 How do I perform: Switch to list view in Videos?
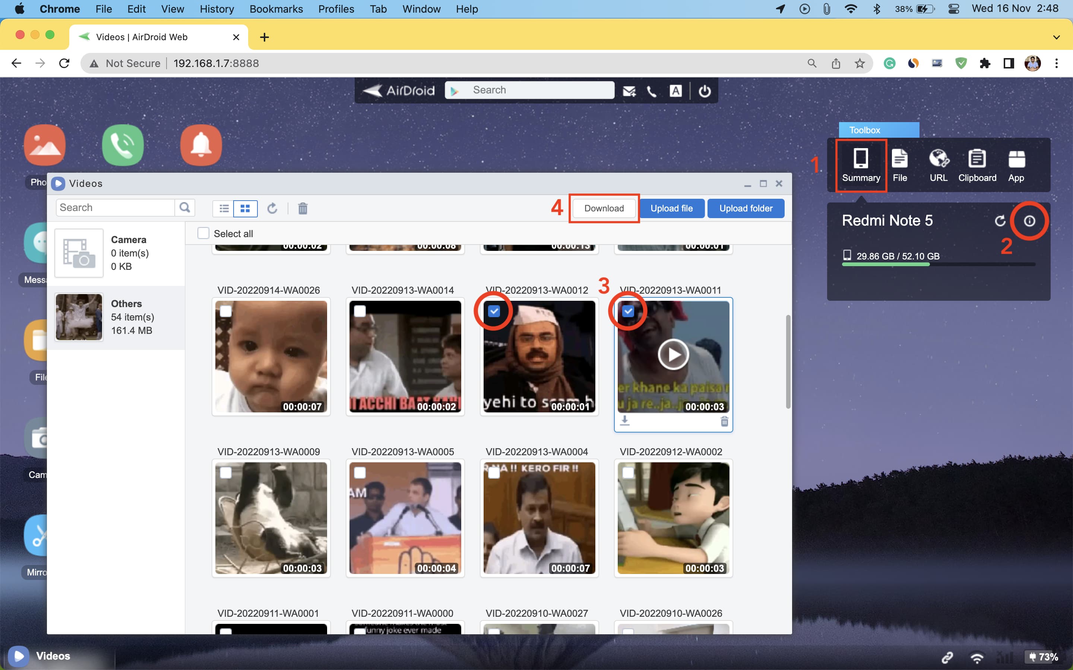tap(224, 208)
